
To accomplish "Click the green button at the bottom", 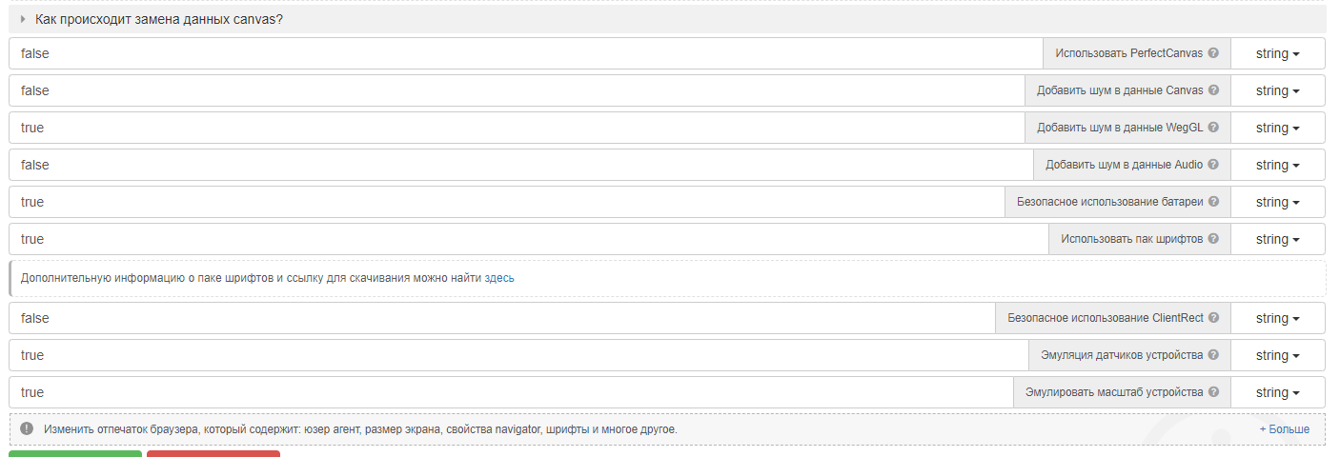I will click(x=75, y=453).
